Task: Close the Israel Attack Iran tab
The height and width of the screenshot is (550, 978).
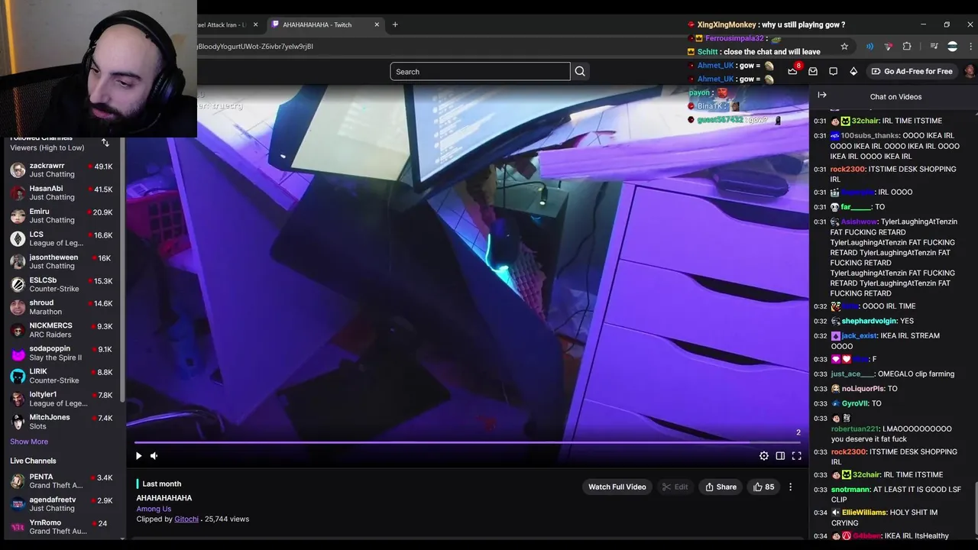Action: [255, 24]
